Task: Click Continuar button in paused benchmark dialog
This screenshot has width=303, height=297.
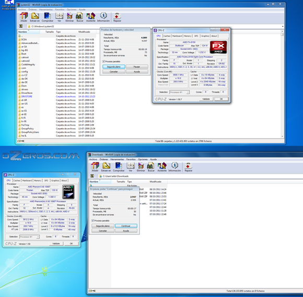Action: pyautogui.click(x=126, y=226)
